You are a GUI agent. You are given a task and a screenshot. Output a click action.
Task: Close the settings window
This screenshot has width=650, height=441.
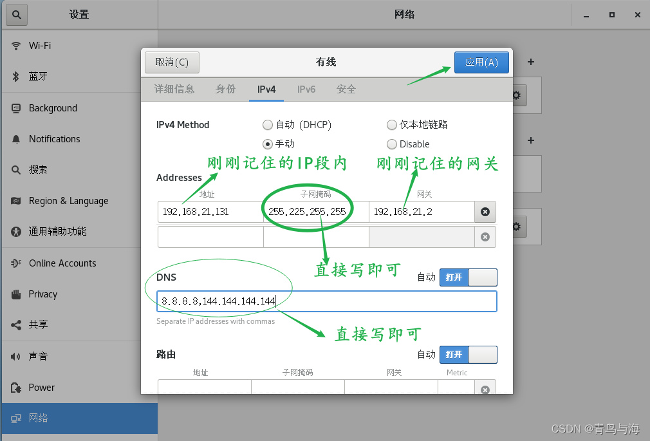coord(638,15)
